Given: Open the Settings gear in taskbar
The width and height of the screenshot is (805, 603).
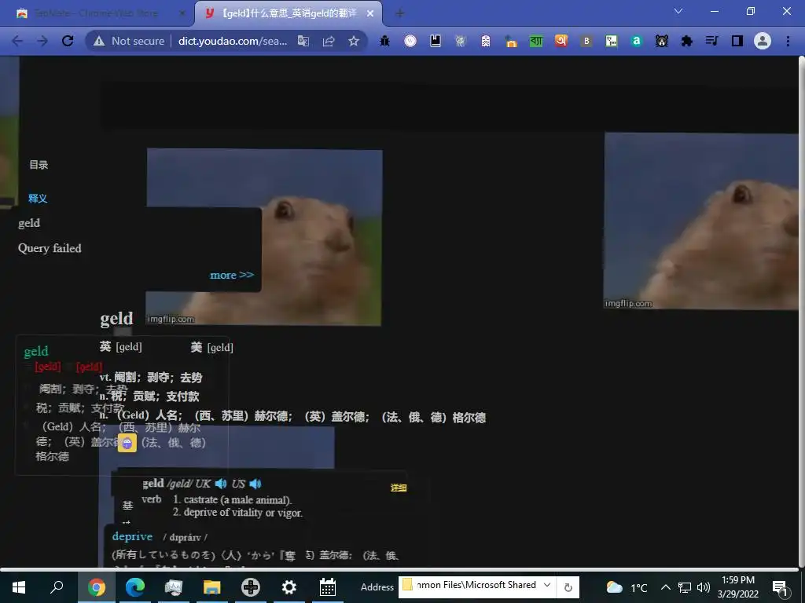Looking at the screenshot, I should [x=289, y=587].
